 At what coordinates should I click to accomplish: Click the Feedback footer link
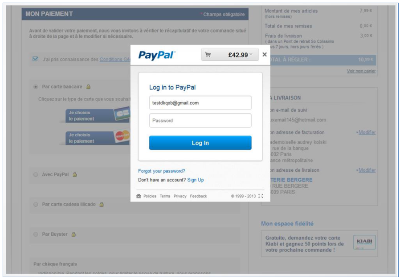(198, 196)
